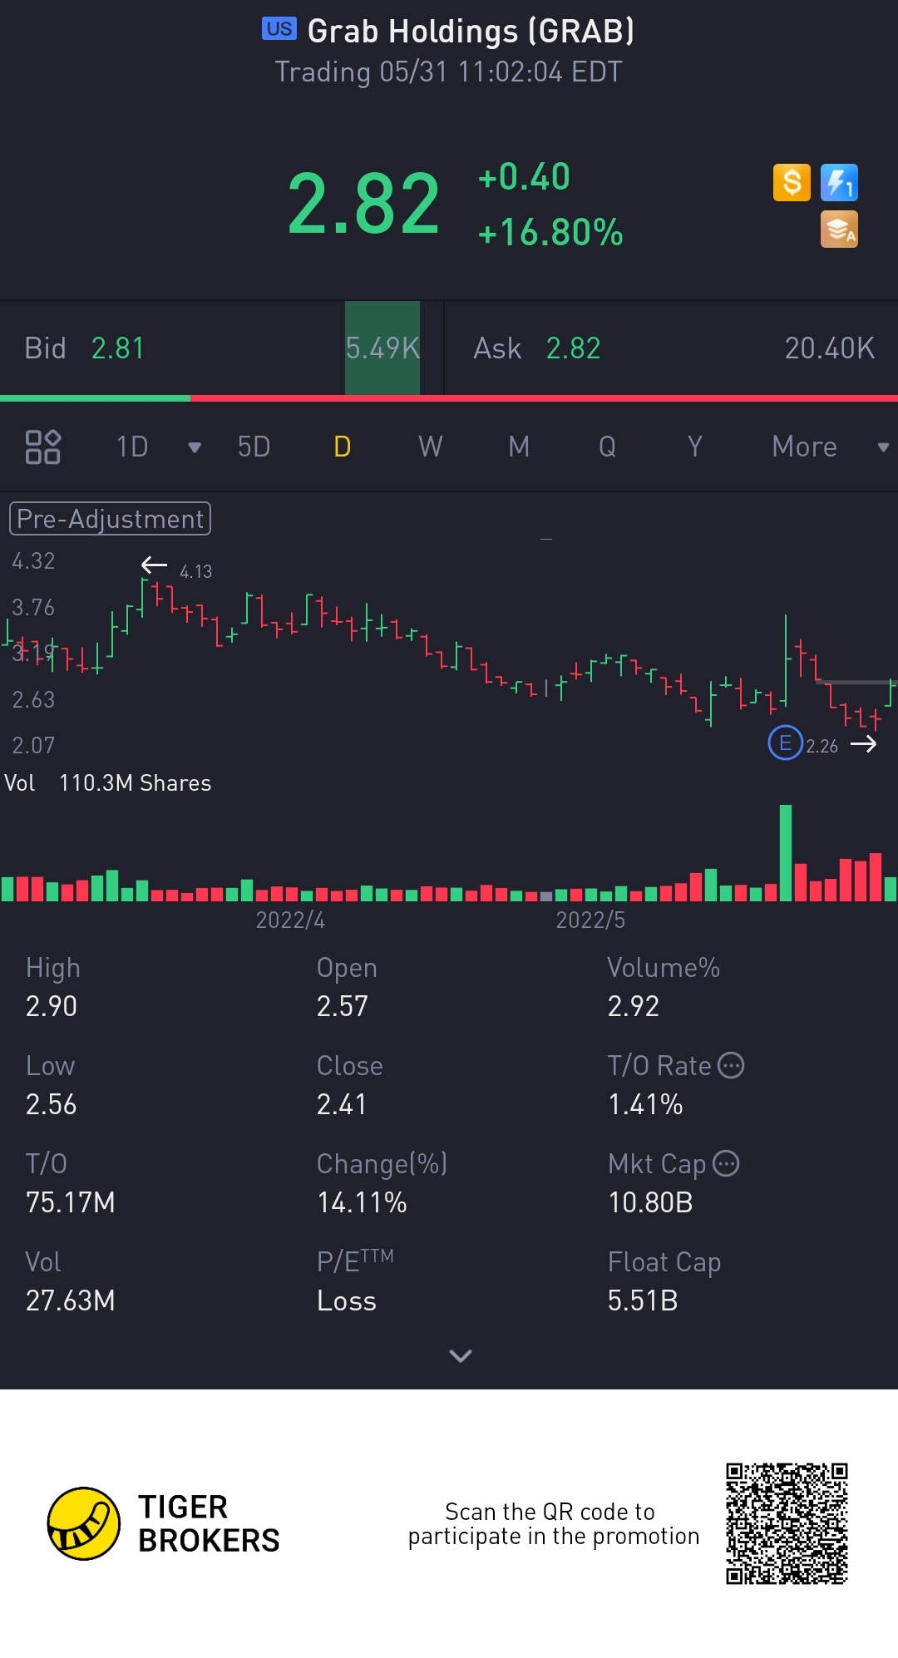Tap the right arrow near 2.26 low

[863, 744]
